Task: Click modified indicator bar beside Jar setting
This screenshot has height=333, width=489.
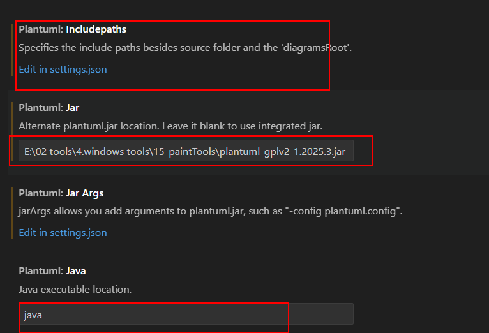Action: click(x=12, y=132)
